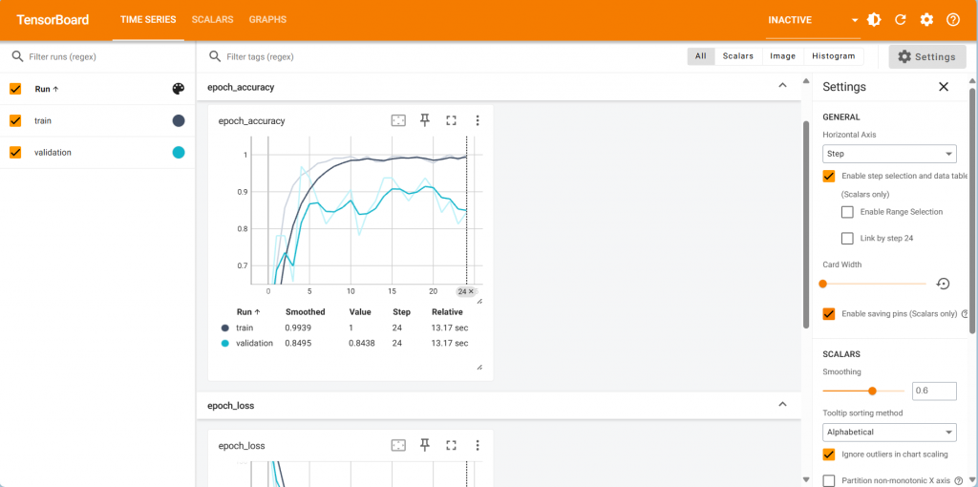Close the Settings side panel

point(944,87)
